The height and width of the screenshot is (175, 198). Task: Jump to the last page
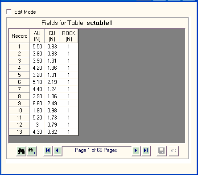coord(146,151)
